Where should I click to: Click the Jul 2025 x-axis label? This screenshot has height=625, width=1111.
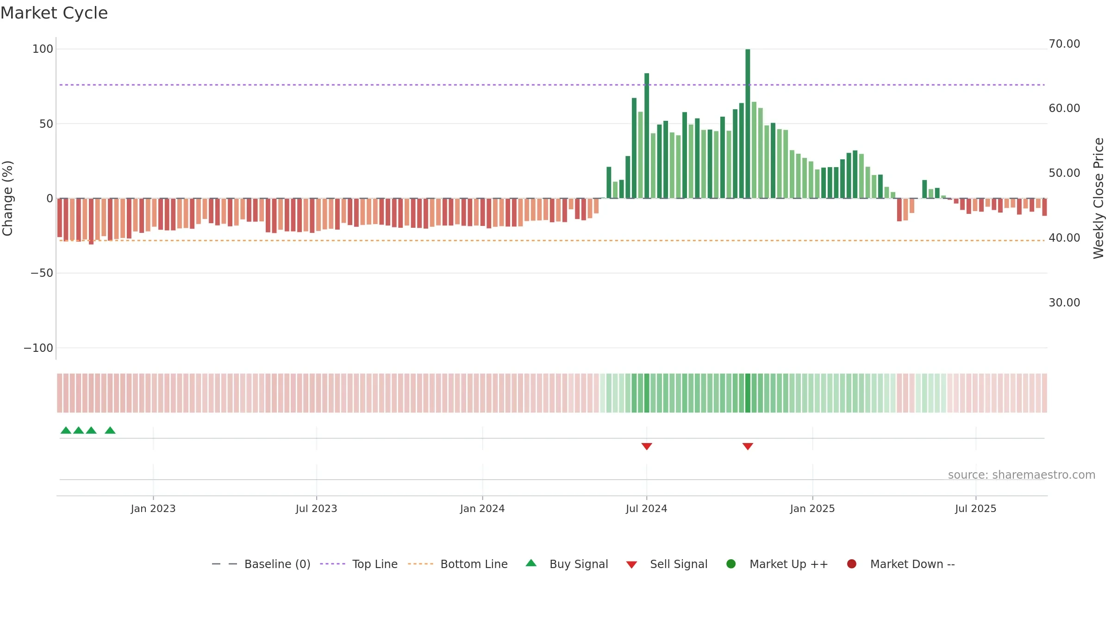coord(976,509)
